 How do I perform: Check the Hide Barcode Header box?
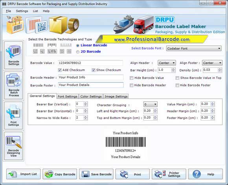(131, 85)
